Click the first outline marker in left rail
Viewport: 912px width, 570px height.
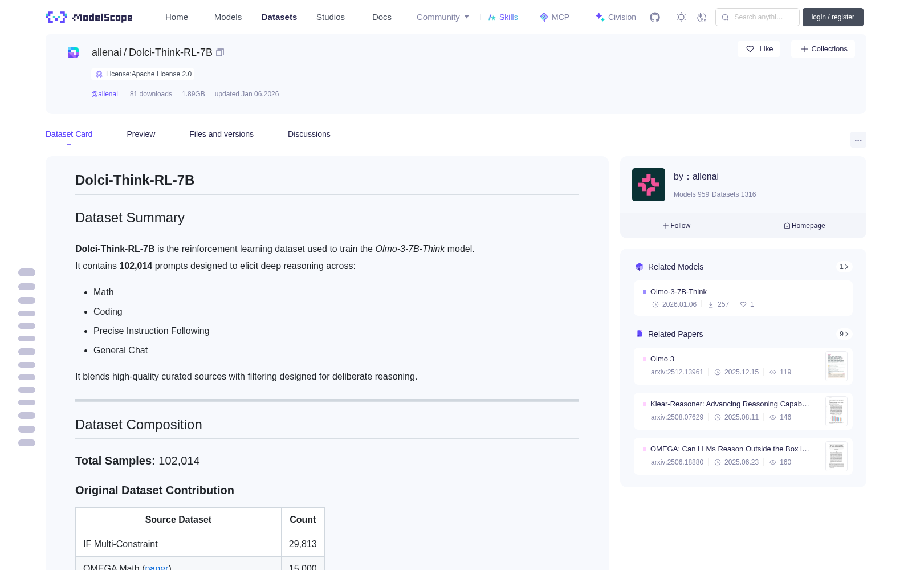tap(27, 272)
